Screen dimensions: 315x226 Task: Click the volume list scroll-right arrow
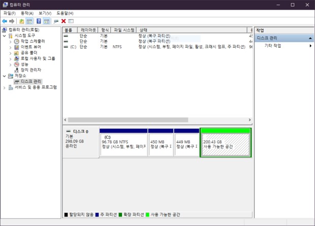(x=249, y=120)
